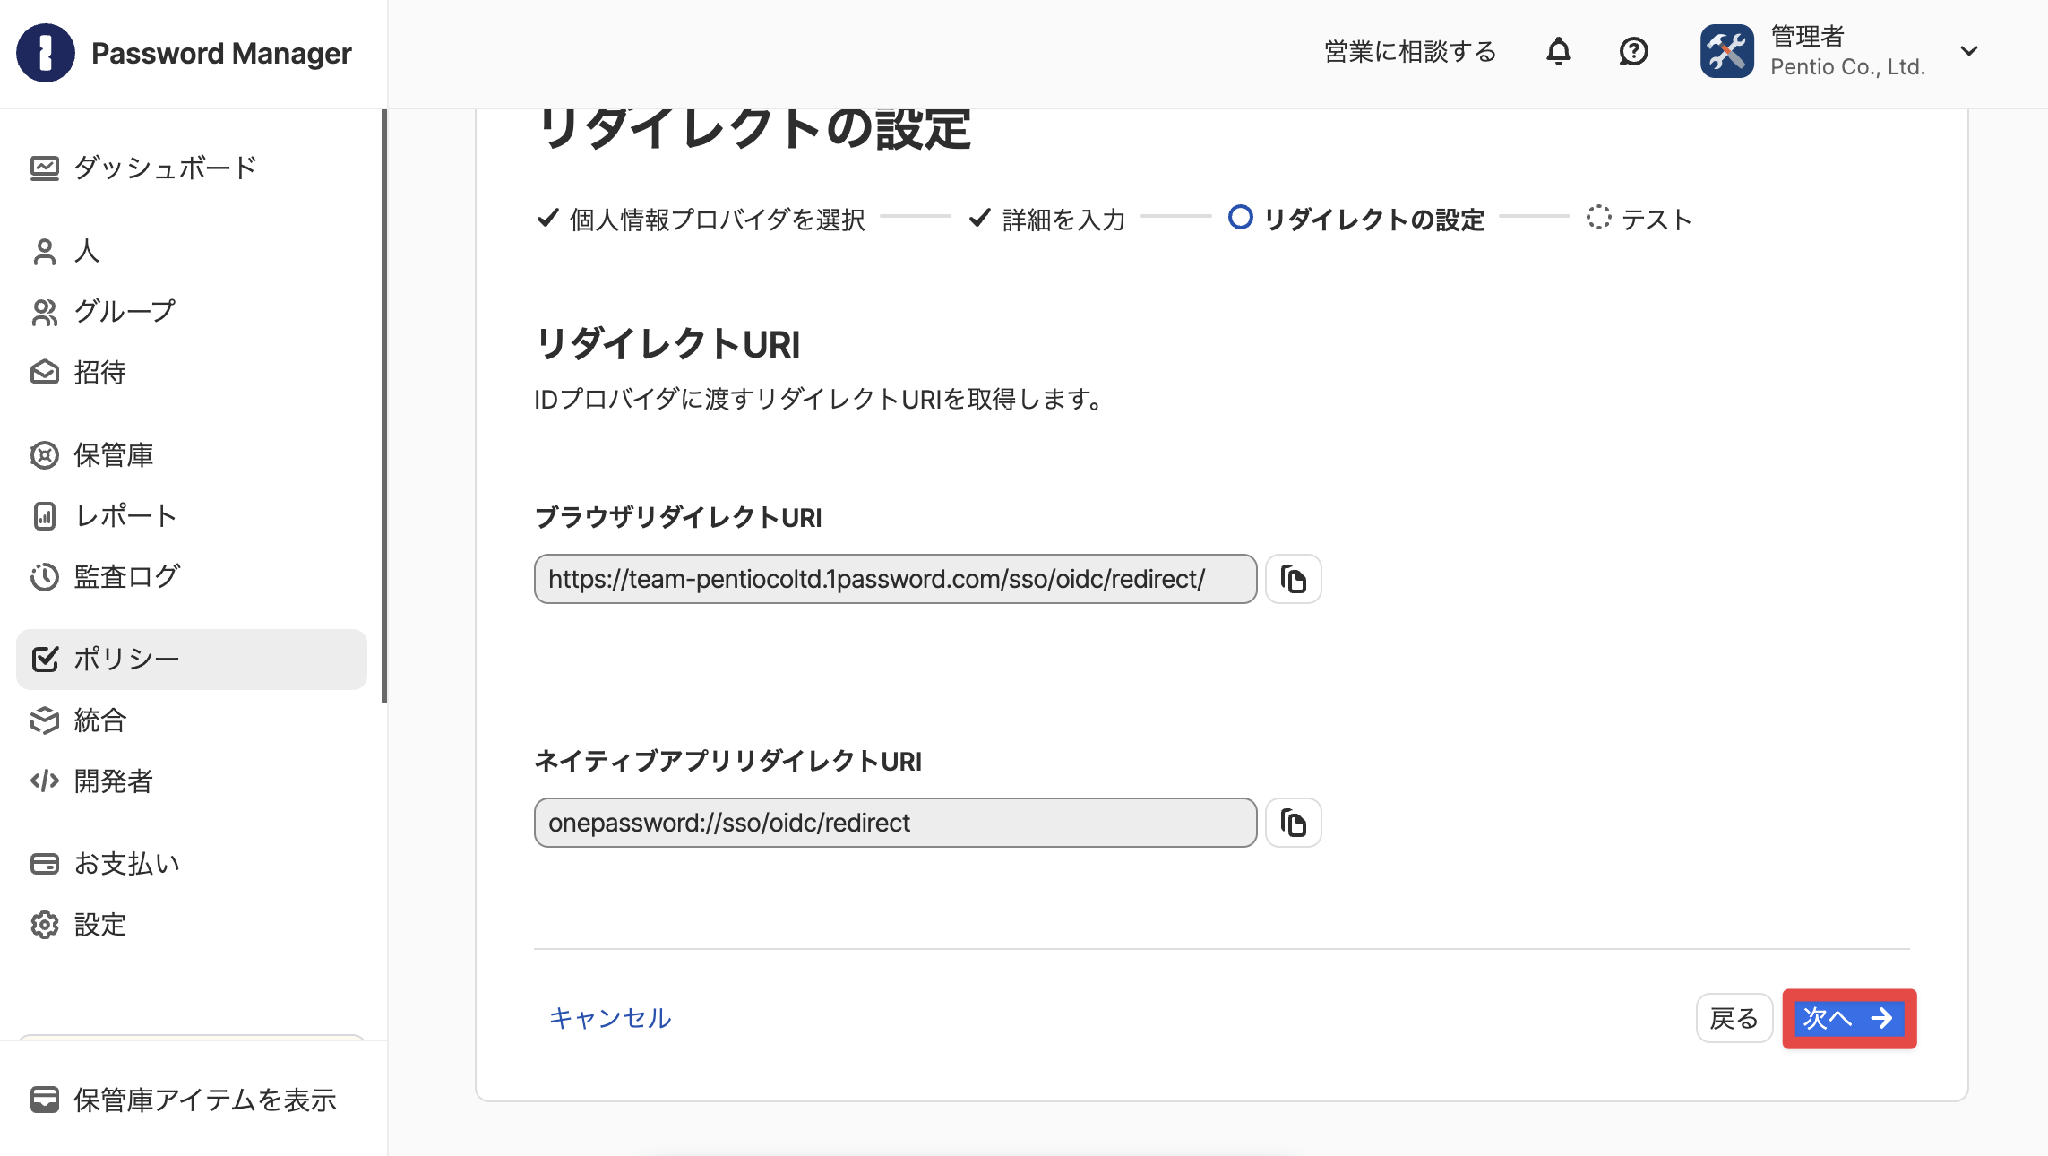Image resolution: width=2048 pixels, height=1156 pixels.
Task: Click the 1Password logo icon
Action: [46, 53]
